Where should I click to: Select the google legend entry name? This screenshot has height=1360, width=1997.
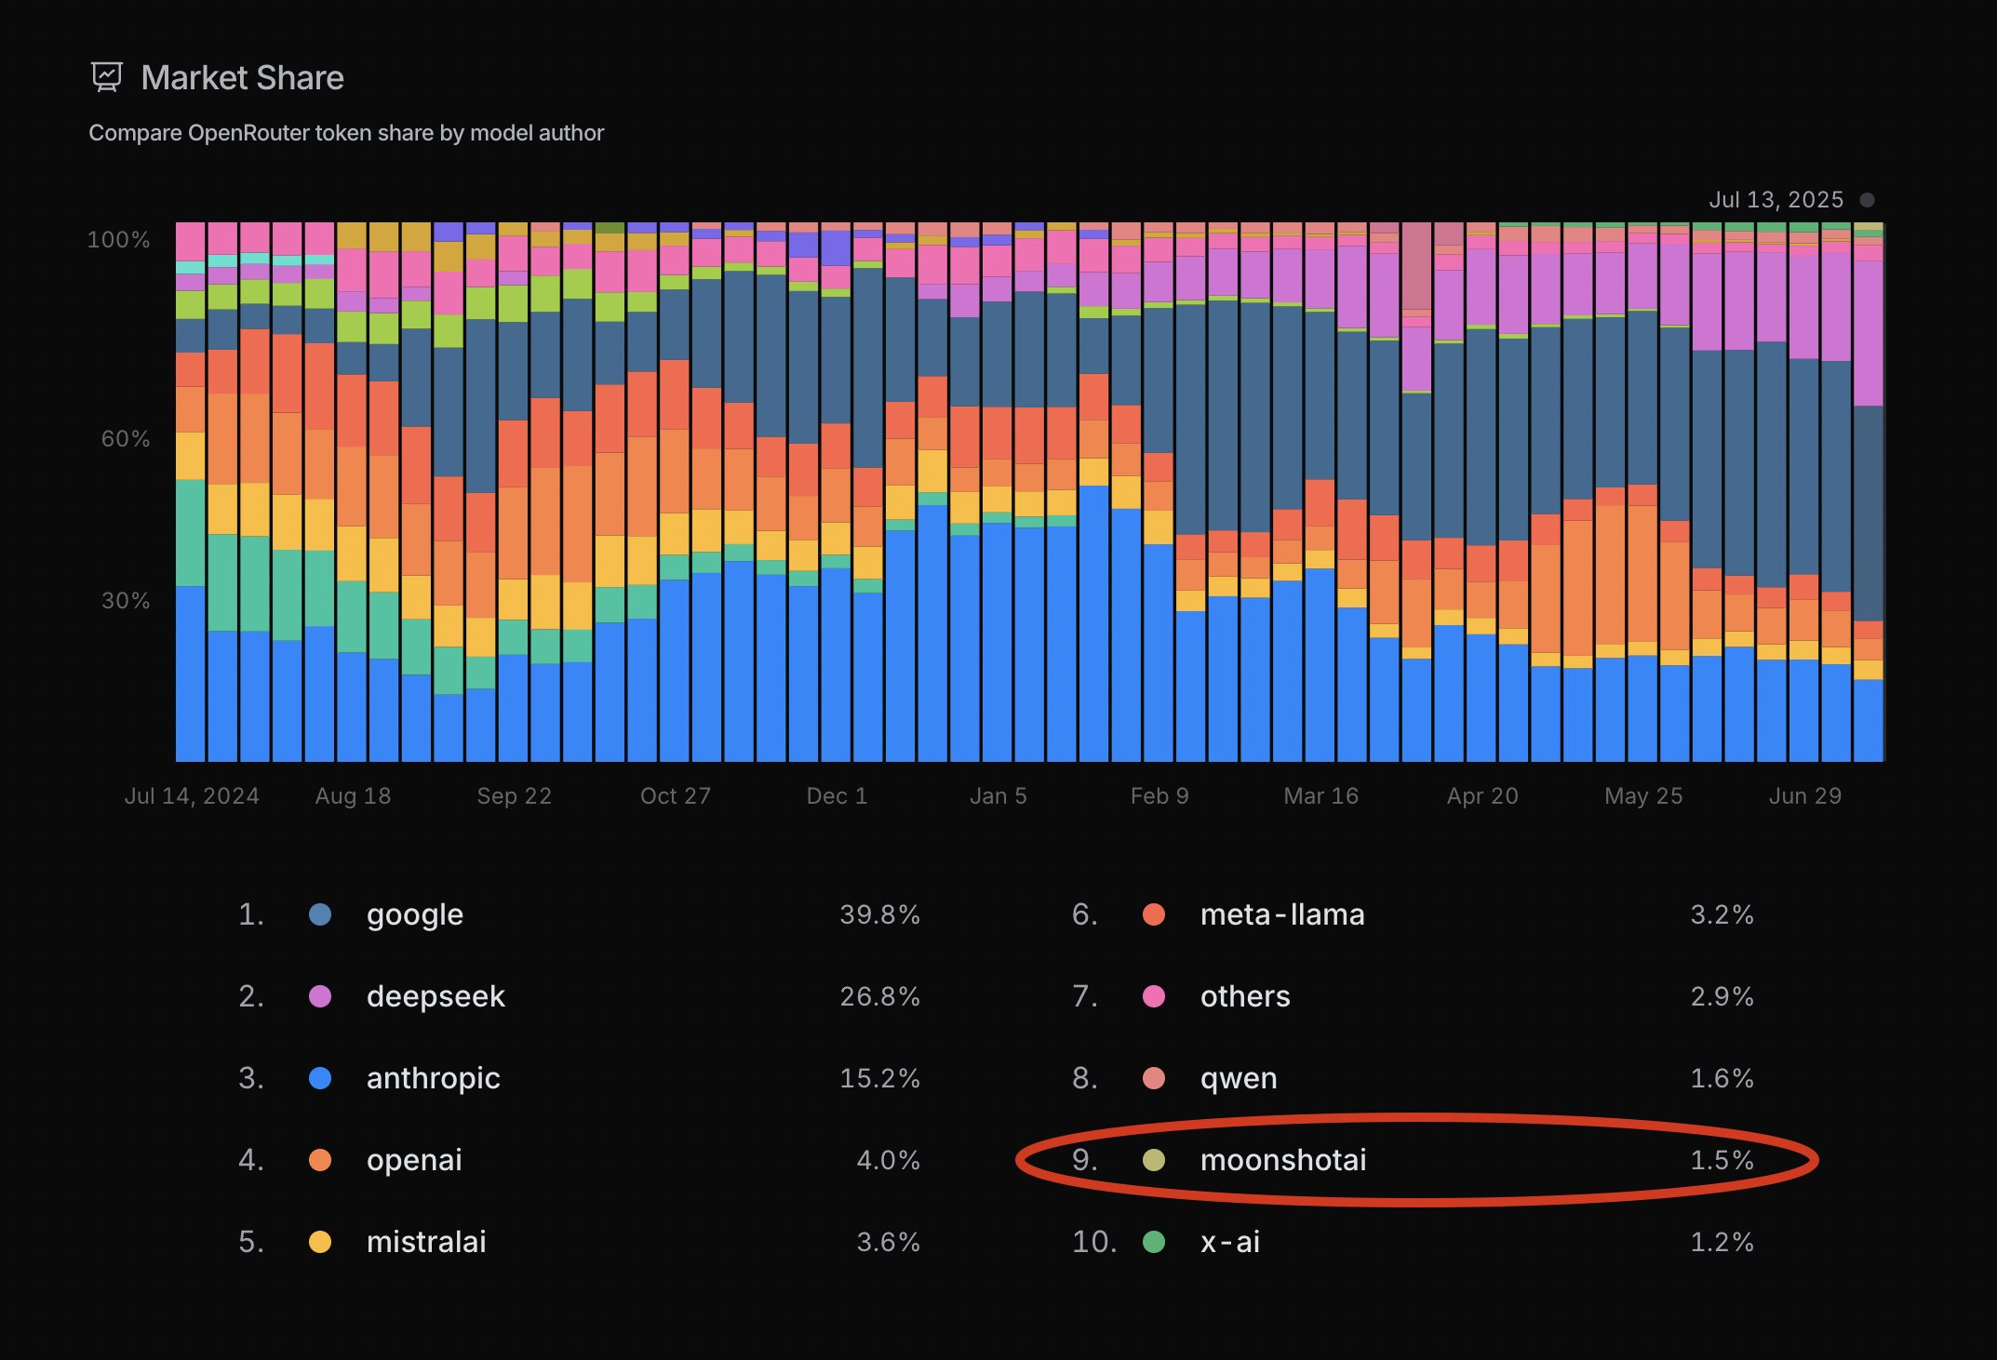(414, 914)
